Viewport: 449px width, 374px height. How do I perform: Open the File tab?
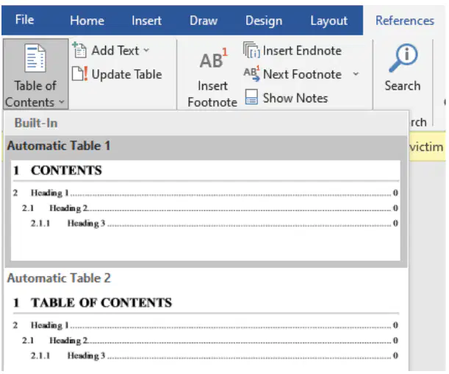pos(25,20)
